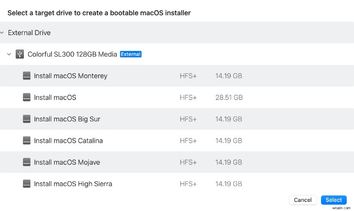This screenshot has height=211, width=354.
Task: Select the Install macOS Big Sur volume
Action: tap(177, 119)
